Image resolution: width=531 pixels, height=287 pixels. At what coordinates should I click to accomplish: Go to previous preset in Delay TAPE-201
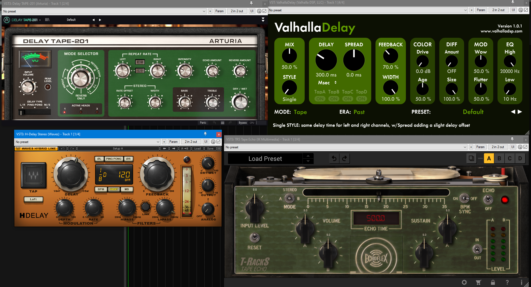point(93,20)
